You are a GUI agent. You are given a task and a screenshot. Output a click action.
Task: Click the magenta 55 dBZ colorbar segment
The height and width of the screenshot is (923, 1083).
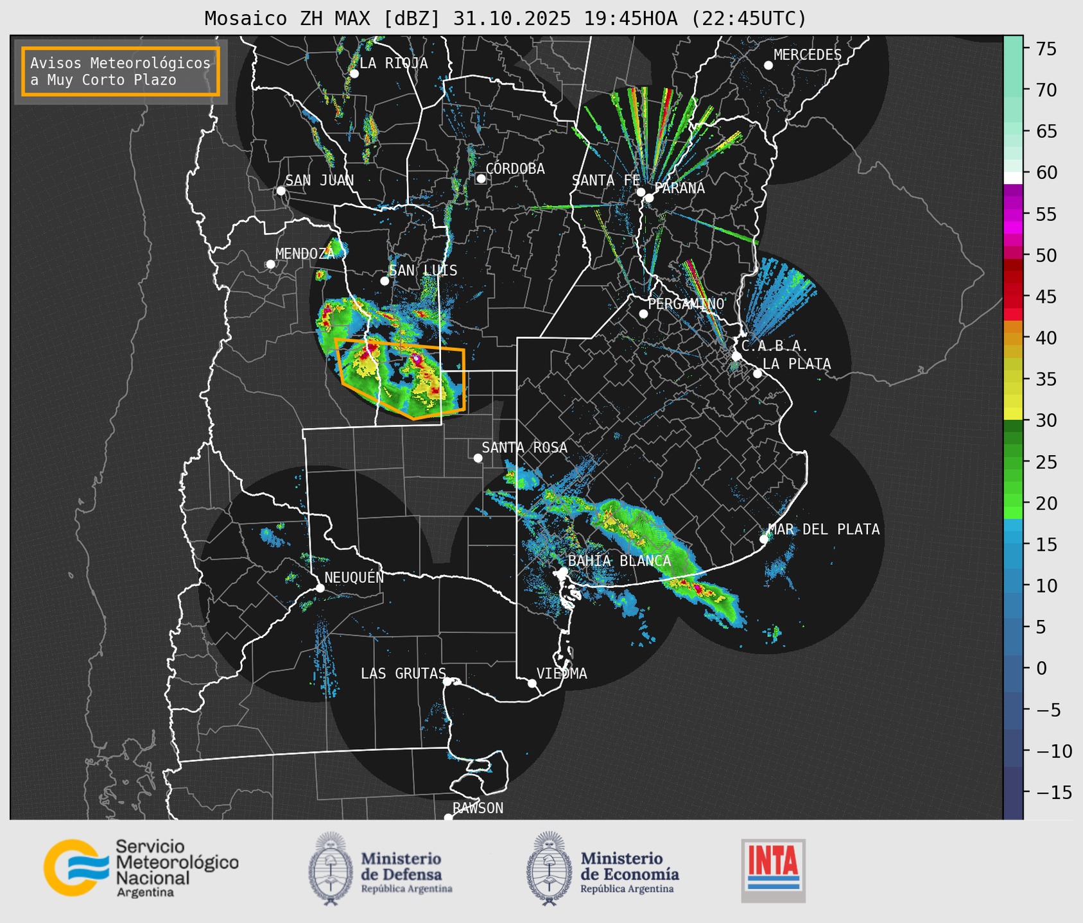pos(1013,214)
